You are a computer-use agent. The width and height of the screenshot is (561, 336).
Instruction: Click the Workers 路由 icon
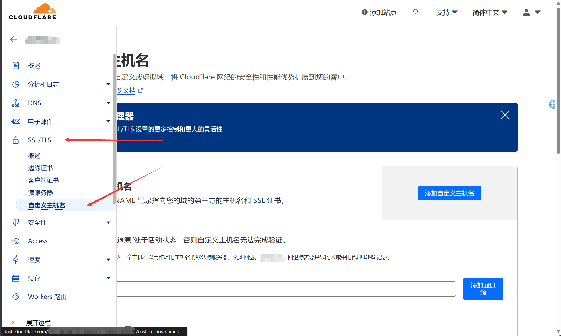[16, 297]
